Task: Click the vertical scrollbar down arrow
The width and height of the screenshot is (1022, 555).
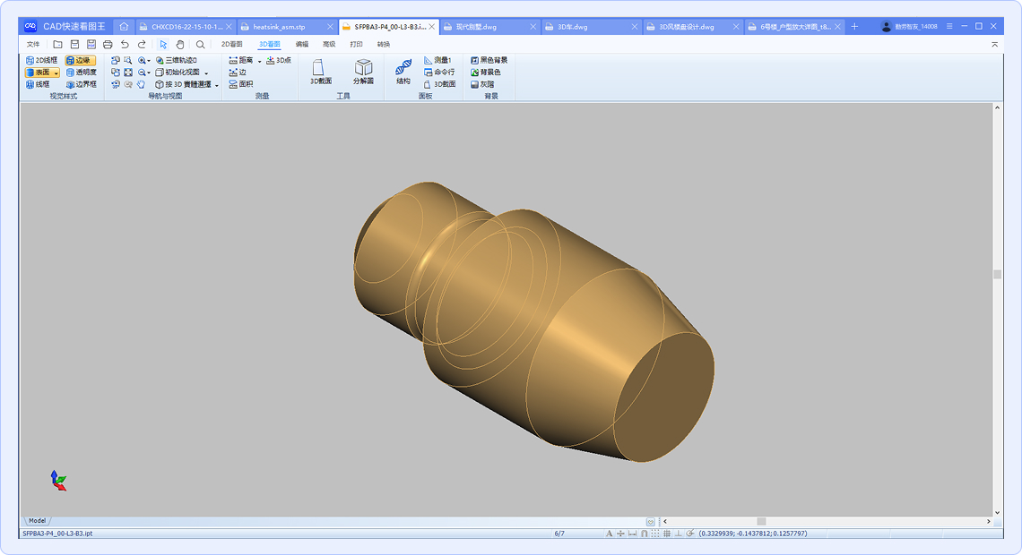Action: (x=997, y=513)
